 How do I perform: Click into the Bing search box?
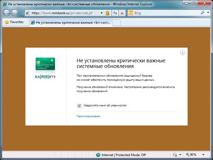click(166, 13)
